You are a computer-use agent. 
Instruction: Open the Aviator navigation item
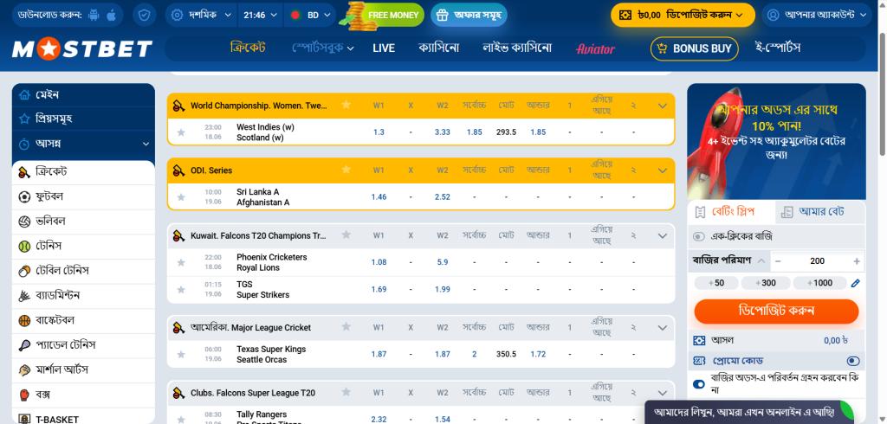pyautogui.click(x=595, y=49)
